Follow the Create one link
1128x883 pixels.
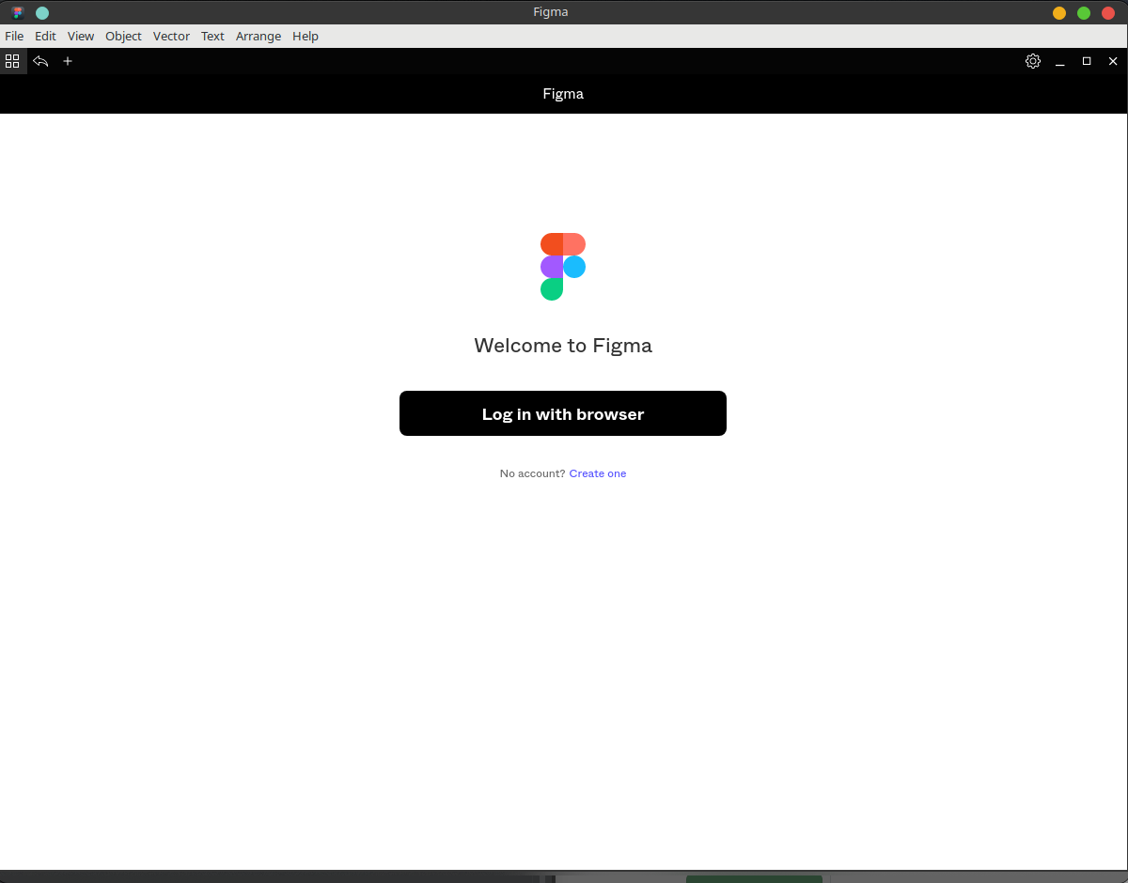point(597,473)
